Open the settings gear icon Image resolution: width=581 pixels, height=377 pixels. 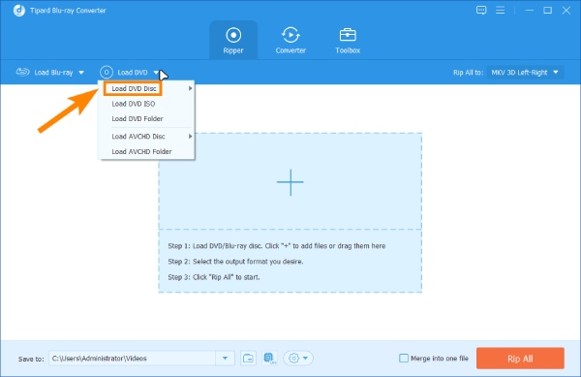click(x=293, y=358)
